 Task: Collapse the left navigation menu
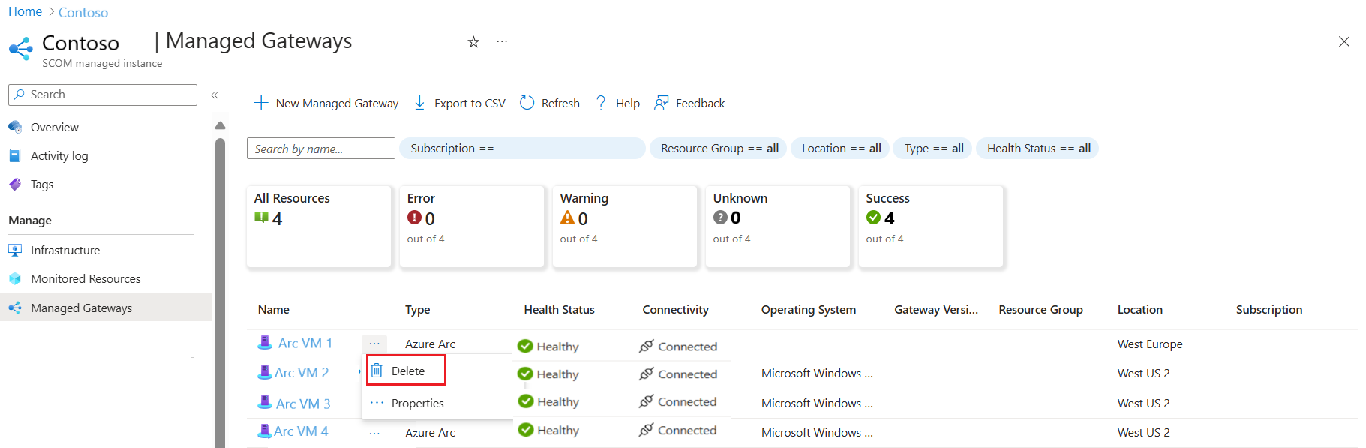pyautogui.click(x=215, y=95)
